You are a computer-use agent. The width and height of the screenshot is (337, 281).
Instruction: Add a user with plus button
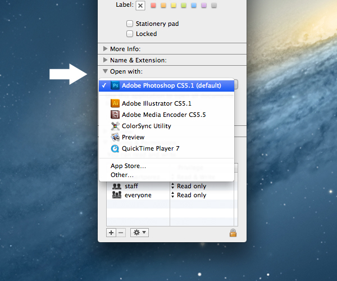[x=111, y=233]
